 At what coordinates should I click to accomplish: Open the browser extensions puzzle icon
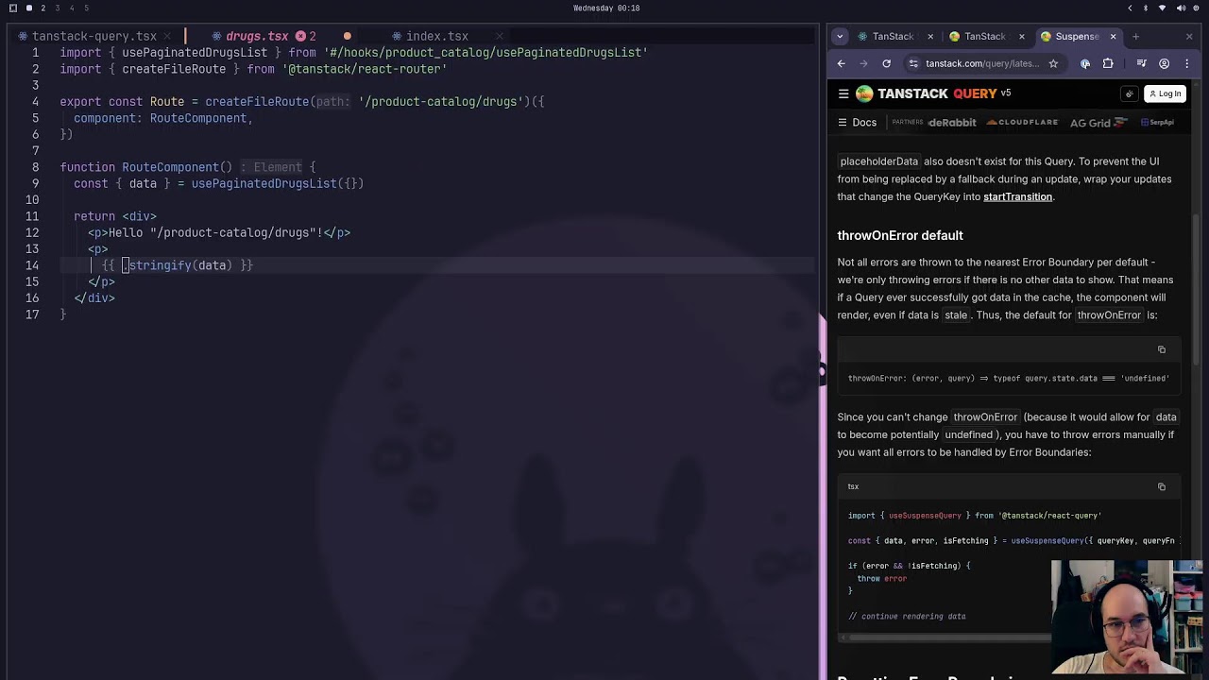1108,63
